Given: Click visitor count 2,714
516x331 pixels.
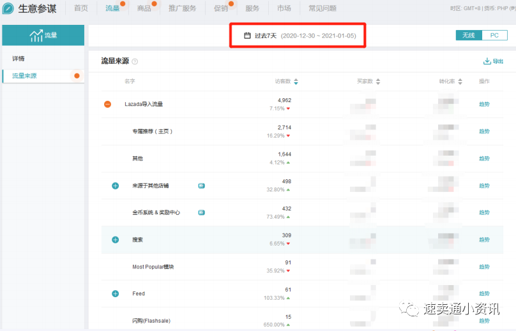Looking at the screenshot, I should click(284, 128).
